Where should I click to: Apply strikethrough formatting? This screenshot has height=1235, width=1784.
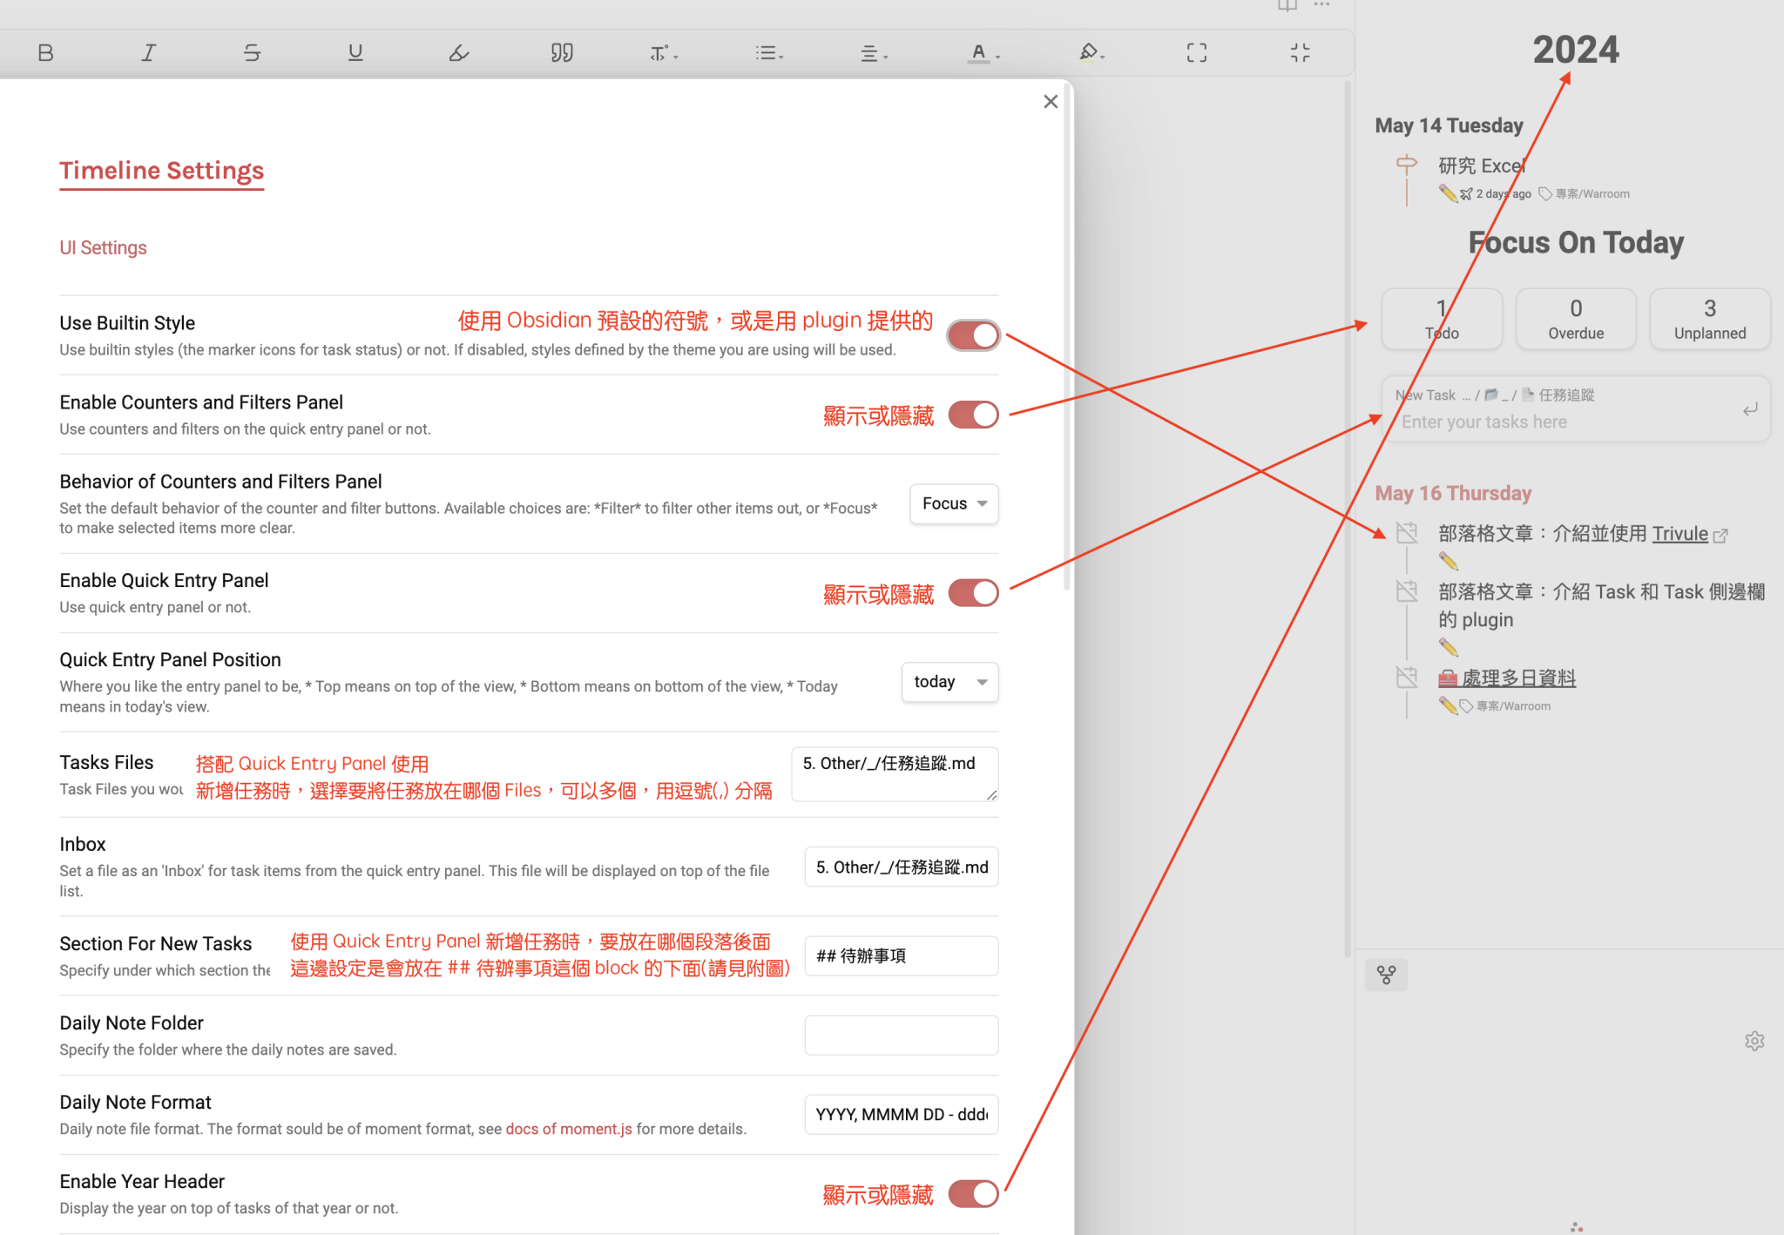[x=252, y=52]
